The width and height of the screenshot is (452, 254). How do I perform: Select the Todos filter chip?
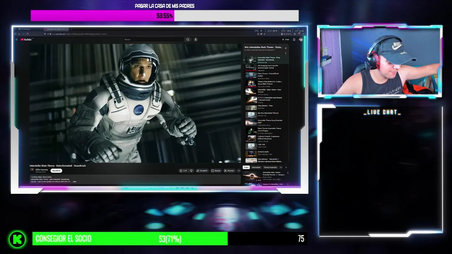point(246,167)
